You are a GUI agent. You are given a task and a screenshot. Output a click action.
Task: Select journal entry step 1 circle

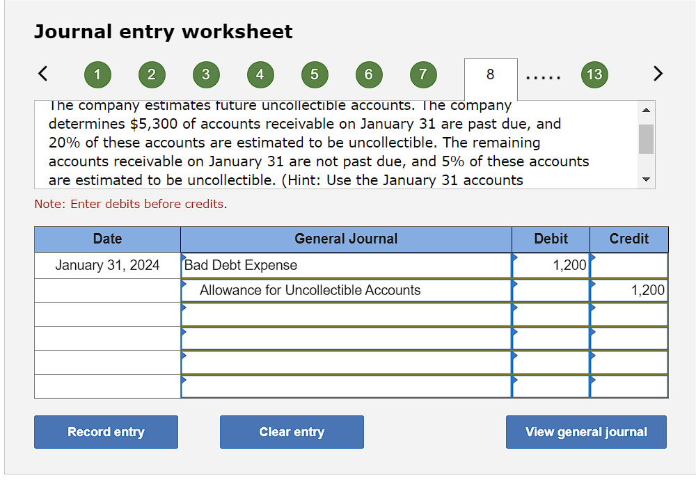click(x=97, y=74)
